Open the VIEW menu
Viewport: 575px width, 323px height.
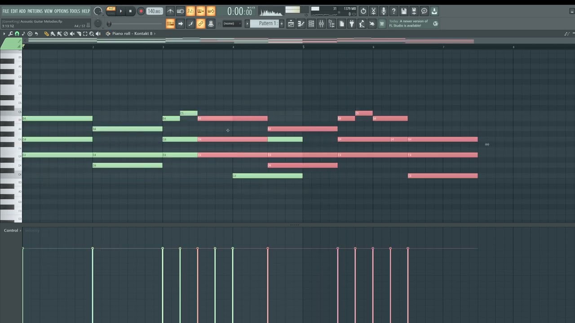(49, 11)
